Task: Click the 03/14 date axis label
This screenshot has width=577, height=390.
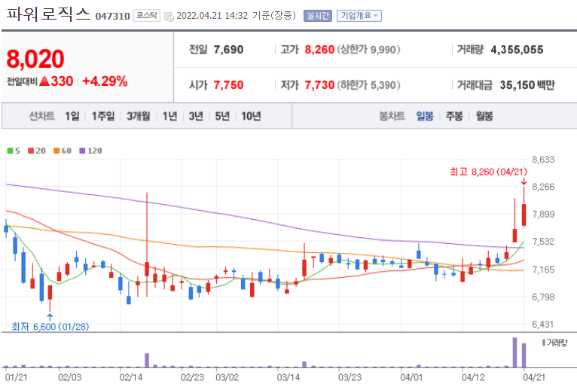Action: (x=288, y=377)
